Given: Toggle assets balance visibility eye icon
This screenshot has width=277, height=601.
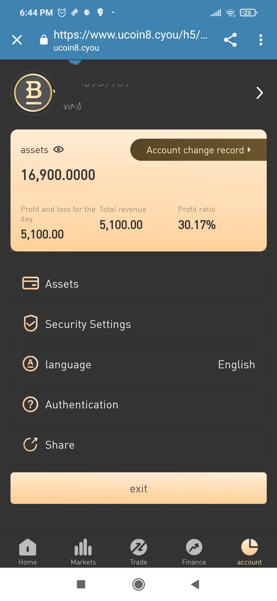Looking at the screenshot, I should point(58,149).
